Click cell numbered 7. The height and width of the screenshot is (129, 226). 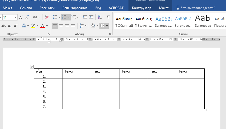(x=48, y=107)
